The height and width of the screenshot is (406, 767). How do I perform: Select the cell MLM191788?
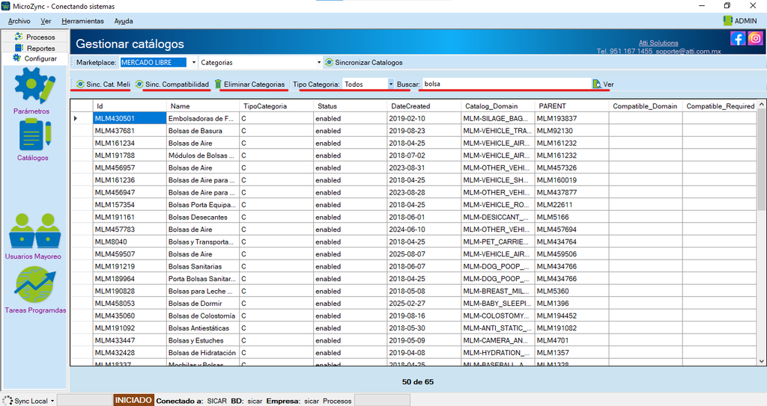pos(130,156)
